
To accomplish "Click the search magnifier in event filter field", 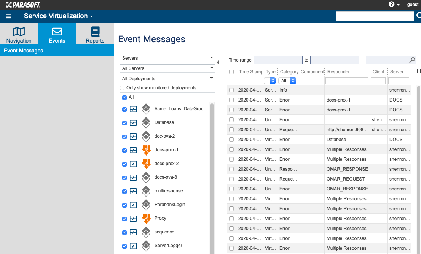I will coord(412,60).
